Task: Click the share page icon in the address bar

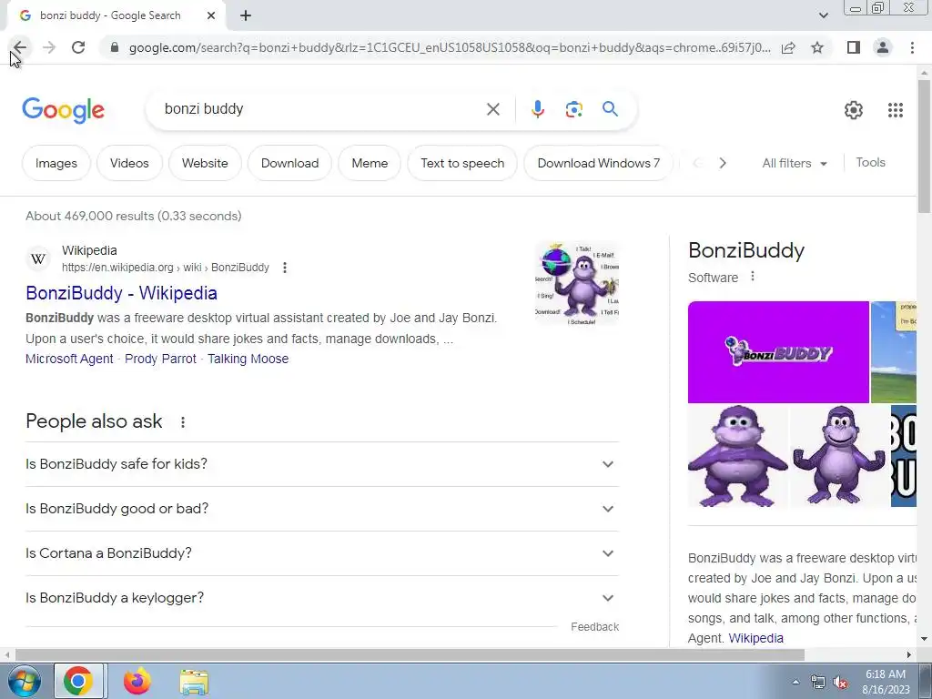Action: click(788, 47)
